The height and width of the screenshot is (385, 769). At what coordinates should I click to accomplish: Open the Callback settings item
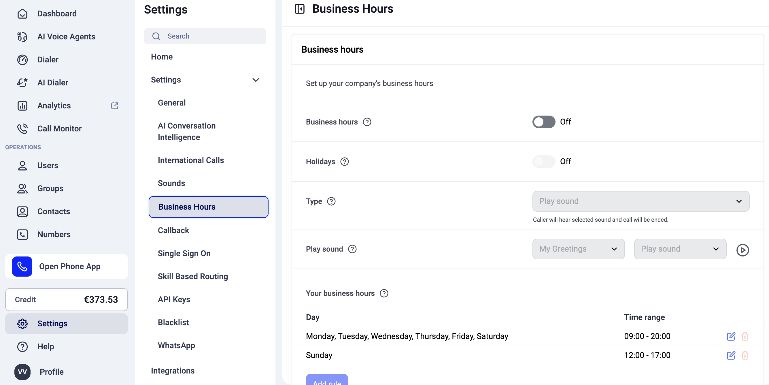pos(173,230)
